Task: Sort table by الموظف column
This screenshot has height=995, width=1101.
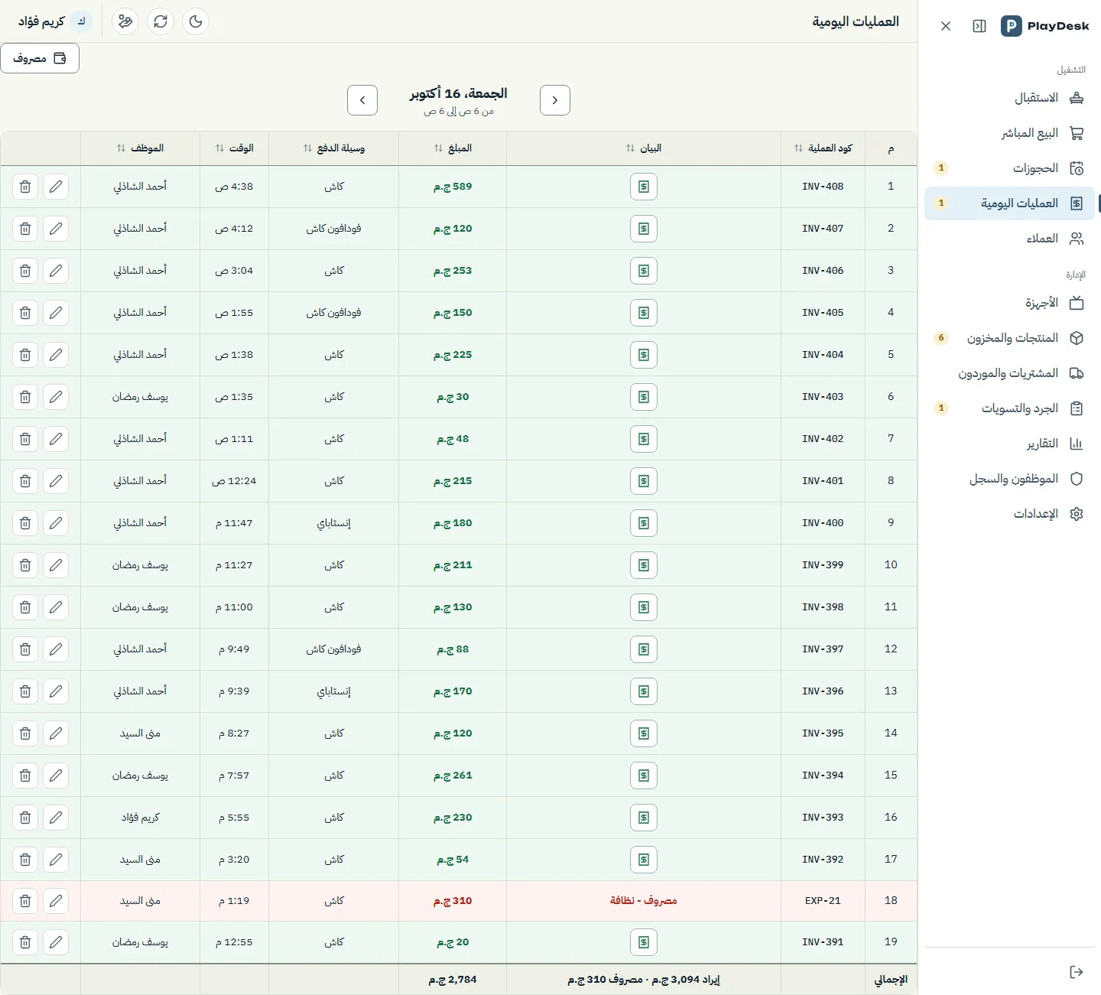Action: (140, 148)
